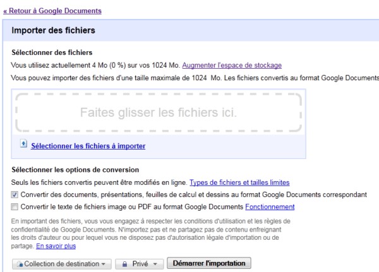379x272 pixels.
Task: Click Sélectionner les fichiers à importer link
Action: [x=88, y=146]
